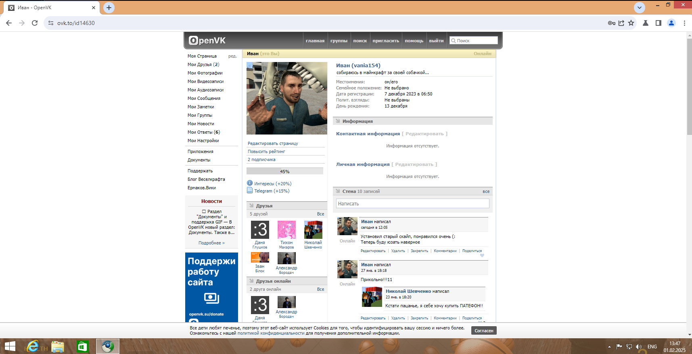This screenshot has height=354, width=692.
Task: Open the taskbar clock and date
Action: 675,347
